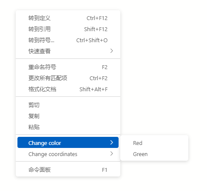Click highlighted Change color menu item
This screenshot has width=207, height=191.
point(68,142)
